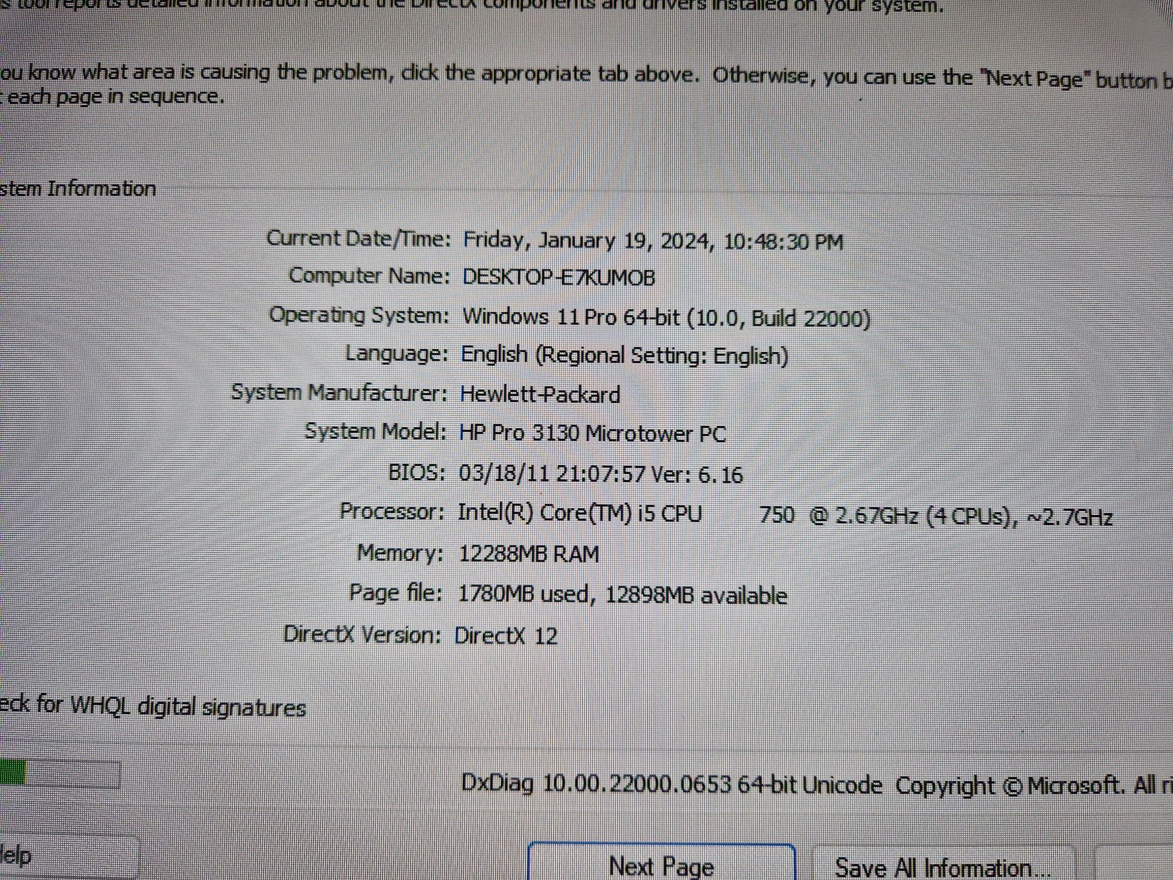
Task: Select the 'DirectX 12' version value
Action: pos(506,635)
